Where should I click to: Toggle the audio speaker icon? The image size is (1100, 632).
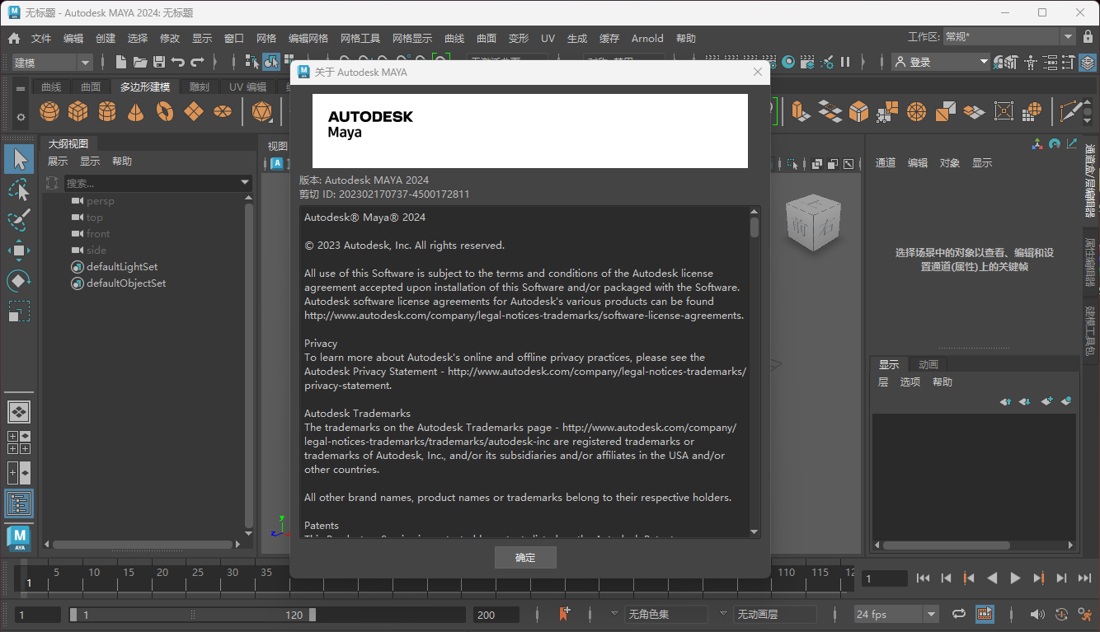[1037, 614]
